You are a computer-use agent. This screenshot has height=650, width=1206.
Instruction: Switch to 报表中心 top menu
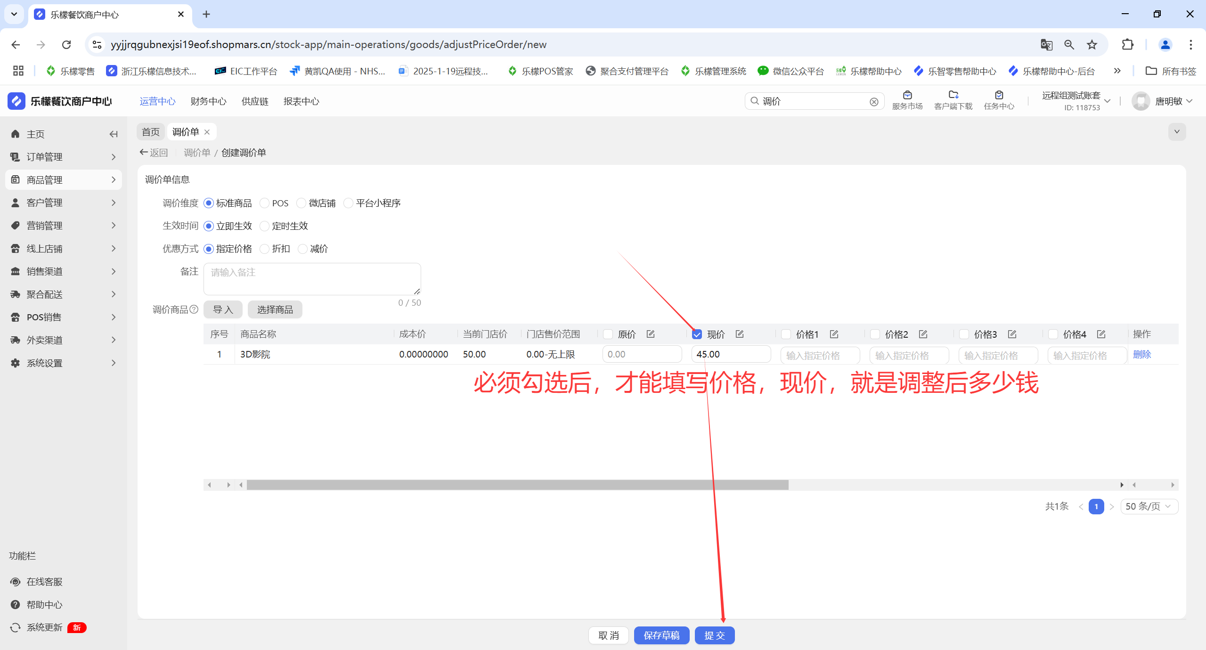(301, 101)
